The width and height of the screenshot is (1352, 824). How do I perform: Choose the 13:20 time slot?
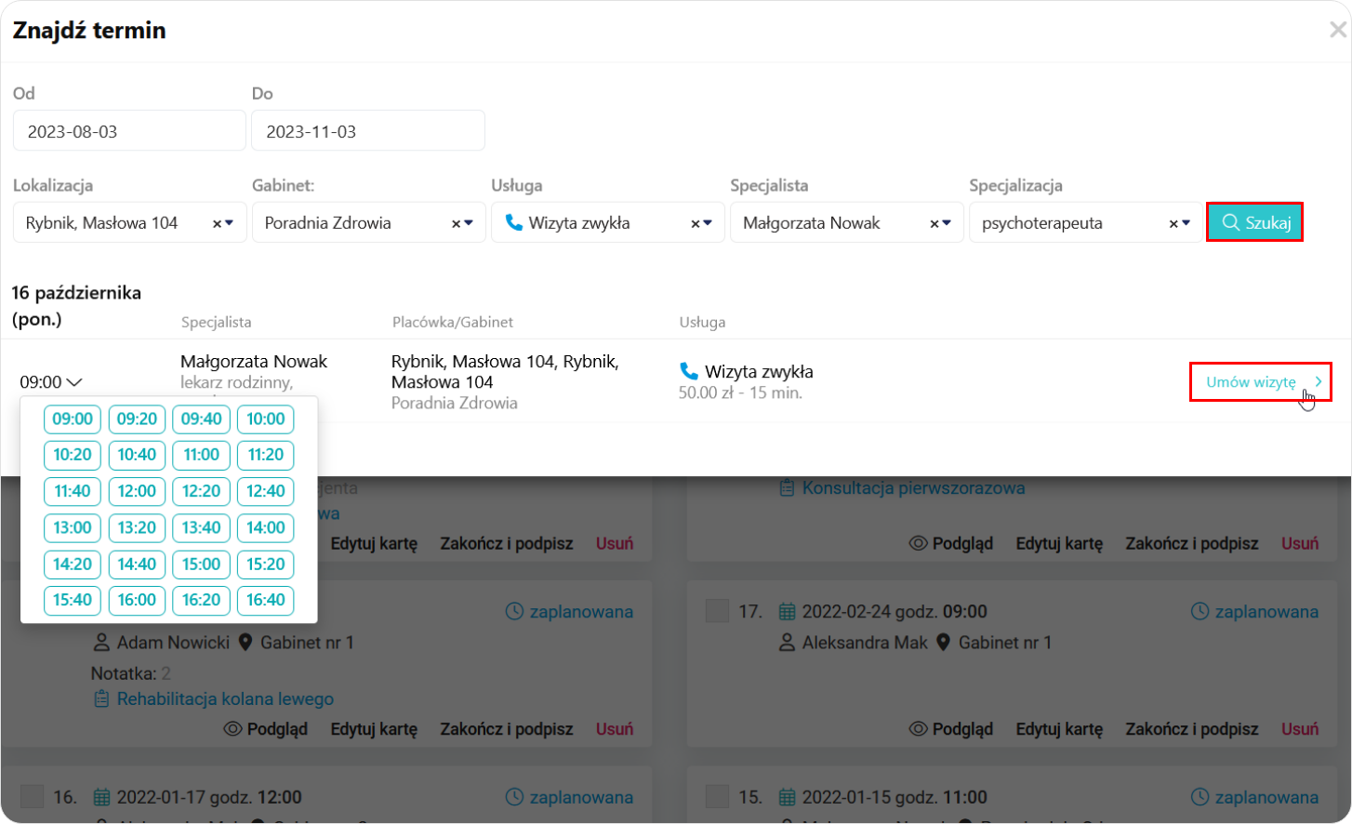pos(137,527)
